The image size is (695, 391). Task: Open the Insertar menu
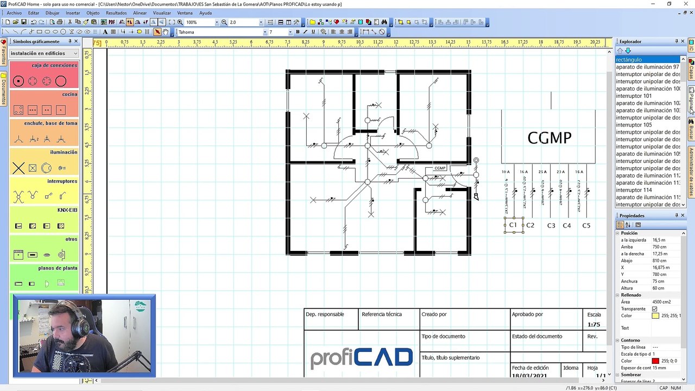(73, 13)
